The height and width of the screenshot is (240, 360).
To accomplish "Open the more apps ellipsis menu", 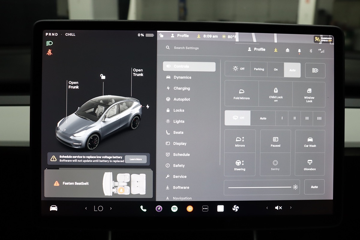I will (x=205, y=208).
